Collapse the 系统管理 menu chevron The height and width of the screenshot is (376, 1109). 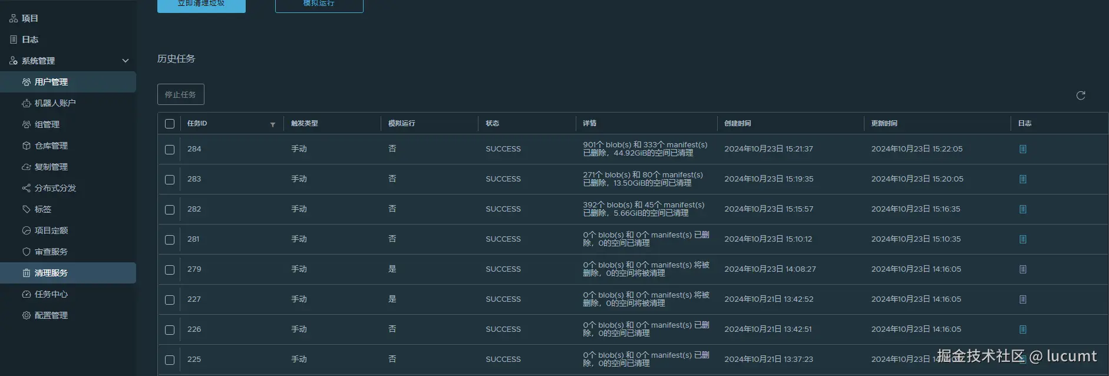(x=126, y=61)
